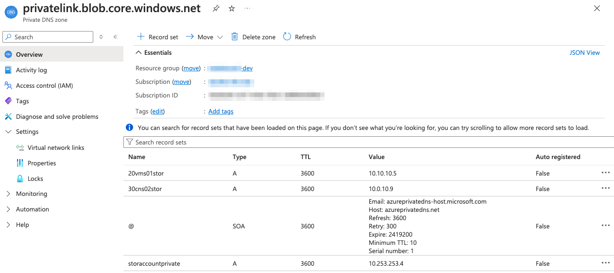Open the Move dropdown
Screen dimensions: 614x273
point(205,37)
